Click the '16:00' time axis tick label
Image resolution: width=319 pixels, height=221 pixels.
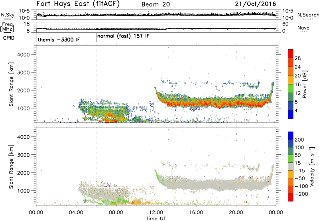[x=196, y=213]
